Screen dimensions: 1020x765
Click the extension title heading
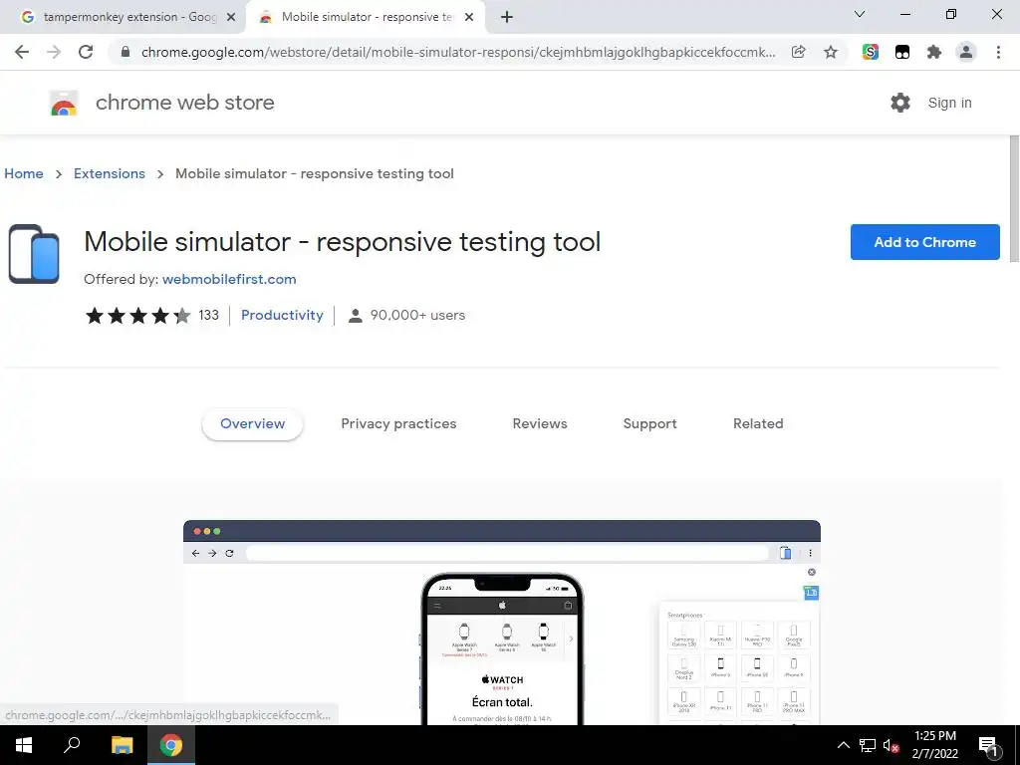pyautogui.click(x=343, y=242)
